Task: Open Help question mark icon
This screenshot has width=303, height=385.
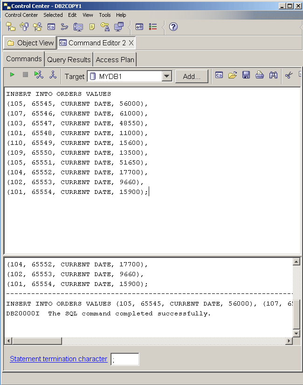Action: coord(173,27)
